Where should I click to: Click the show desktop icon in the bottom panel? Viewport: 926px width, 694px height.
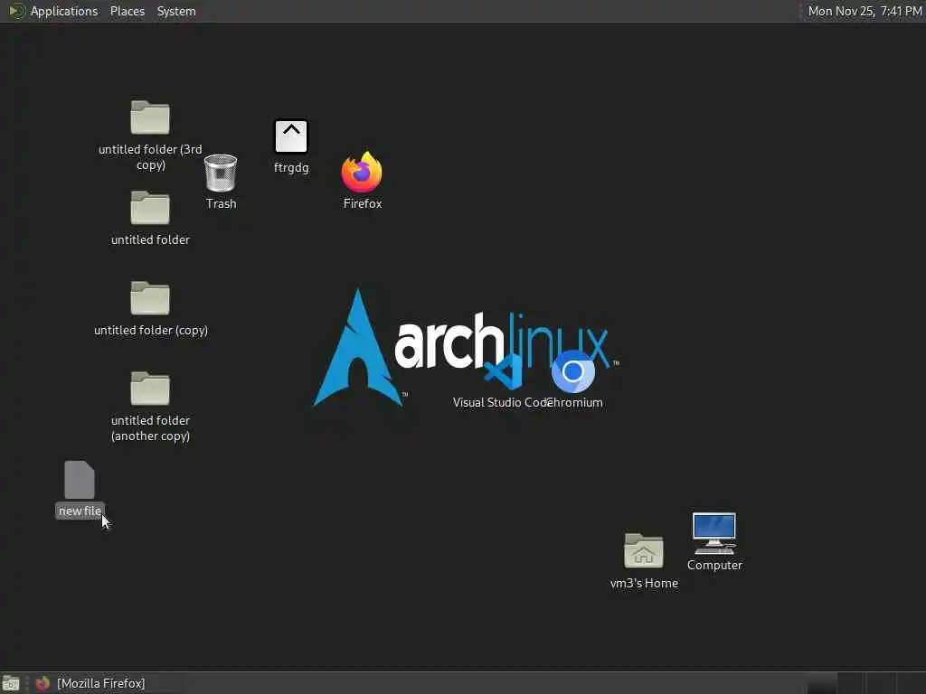[11, 683]
